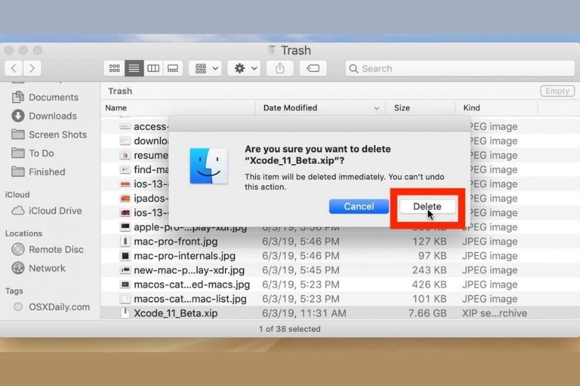Select iCloud Drive in the sidebar
This screenshot has height=386, width=580.
pos(55,210)
